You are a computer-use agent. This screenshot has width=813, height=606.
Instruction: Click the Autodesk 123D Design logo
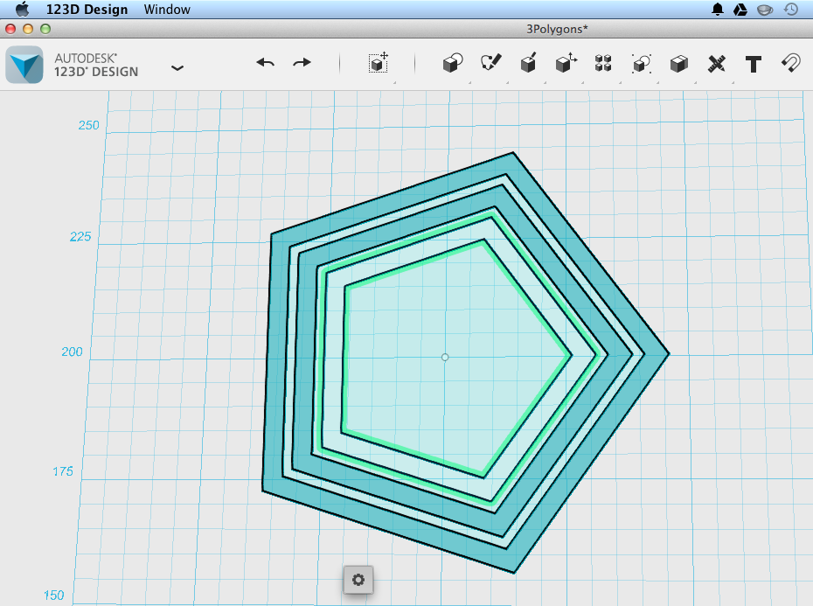pos(24,65)
